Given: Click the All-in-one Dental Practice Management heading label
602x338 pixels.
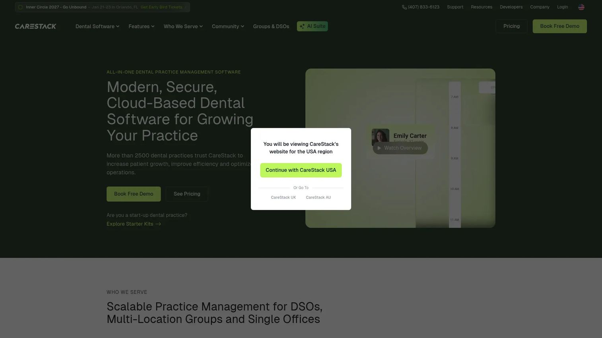Looking at the screenshot, I should [173, 72].
